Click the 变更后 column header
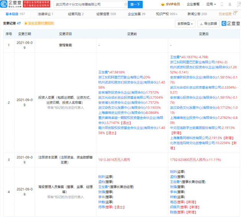Viewport: 241px width, 217px height. tap(204, 34)
